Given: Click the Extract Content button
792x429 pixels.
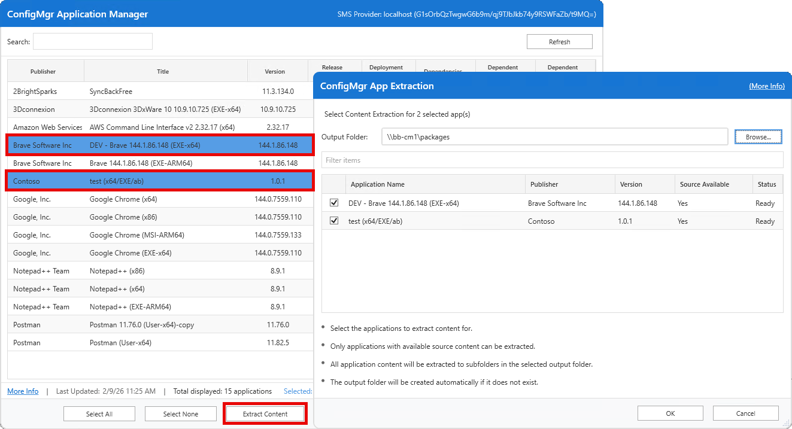Looking at the screenshot, I should (x=265, y=414).
